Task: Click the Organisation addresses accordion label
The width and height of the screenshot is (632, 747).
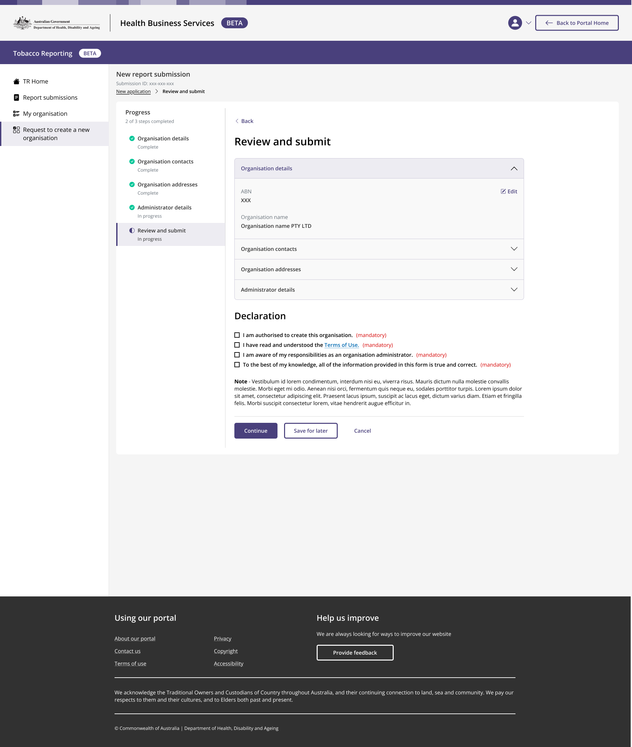Action: pos(271,270)
